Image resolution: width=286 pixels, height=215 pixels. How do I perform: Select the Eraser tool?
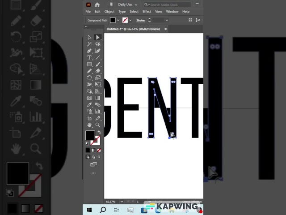(98, 71)
